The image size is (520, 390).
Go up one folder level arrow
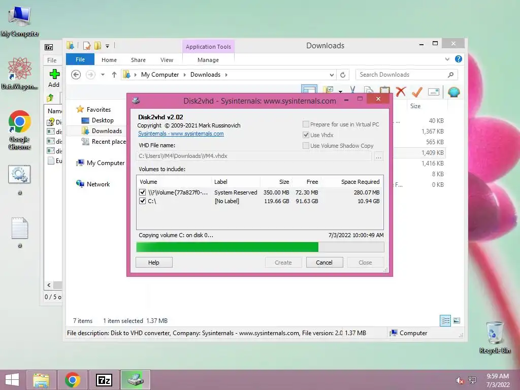point(114,75)
